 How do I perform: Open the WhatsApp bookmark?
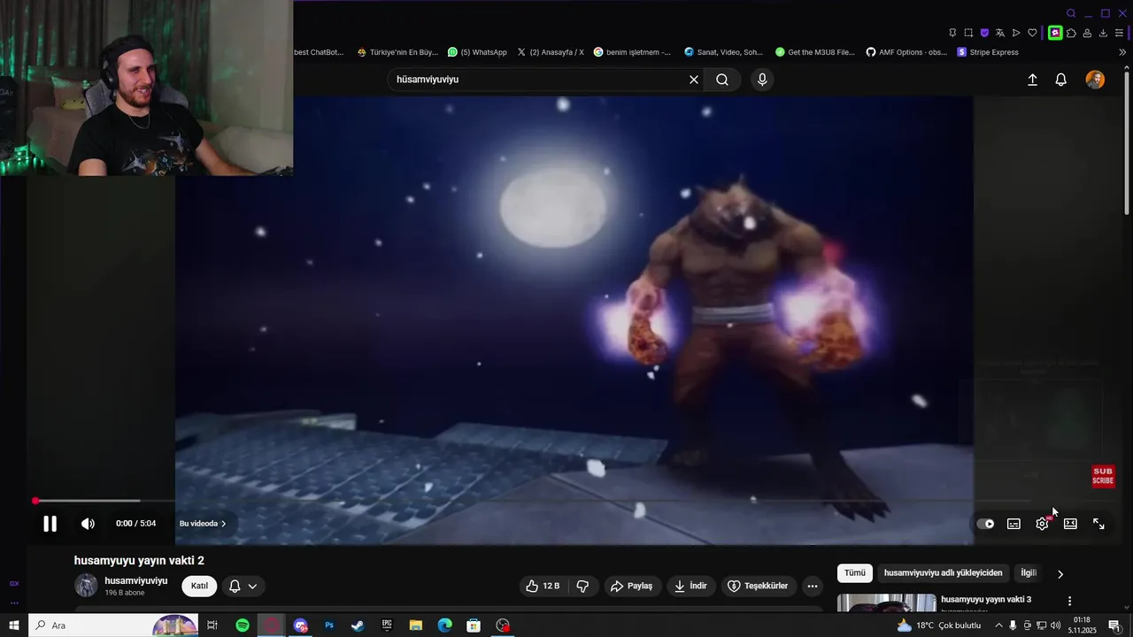(477, 52)
